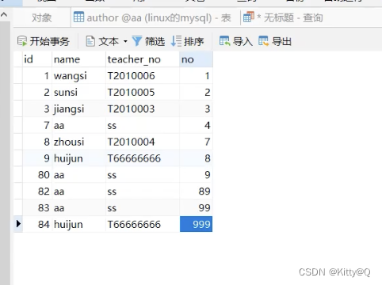Click the Filter (筛选) funnel icon

tap(137, 41)
